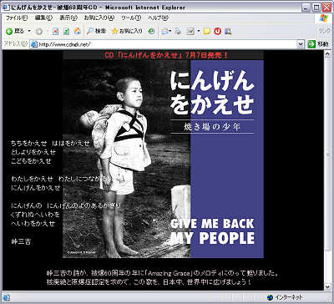This screenshot has height=304, width=334.
Task: Open Favorites (お気に入り) star toolbar button
Action: point(127,31)
